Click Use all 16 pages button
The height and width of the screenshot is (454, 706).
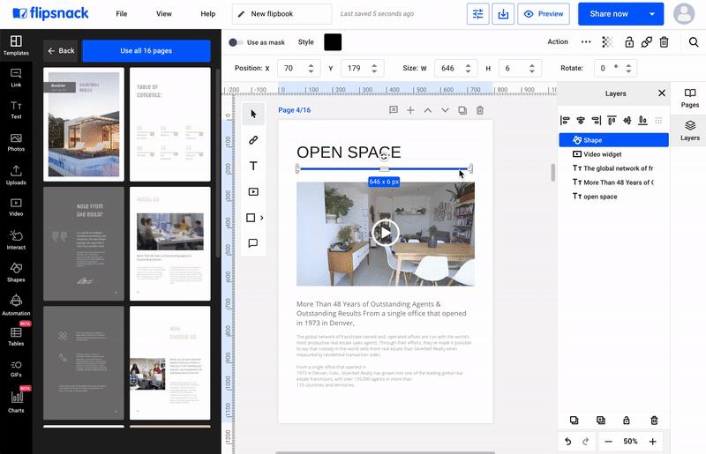146,51
